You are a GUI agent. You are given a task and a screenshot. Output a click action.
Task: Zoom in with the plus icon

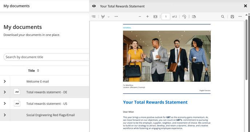pos(148,16)
